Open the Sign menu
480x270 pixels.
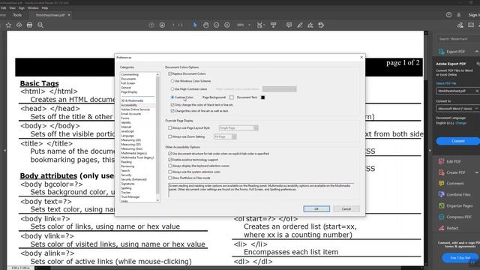tap(22, 8)
